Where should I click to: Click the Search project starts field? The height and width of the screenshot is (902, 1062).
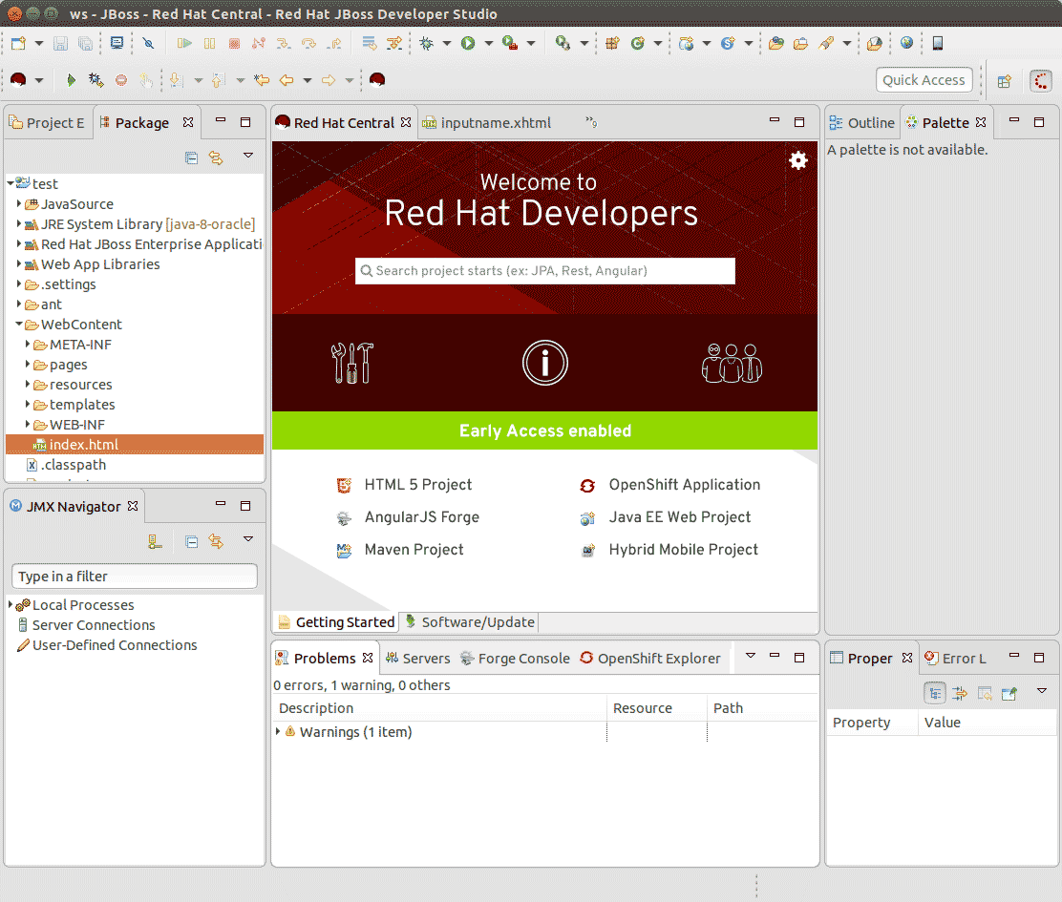point(545,271)
